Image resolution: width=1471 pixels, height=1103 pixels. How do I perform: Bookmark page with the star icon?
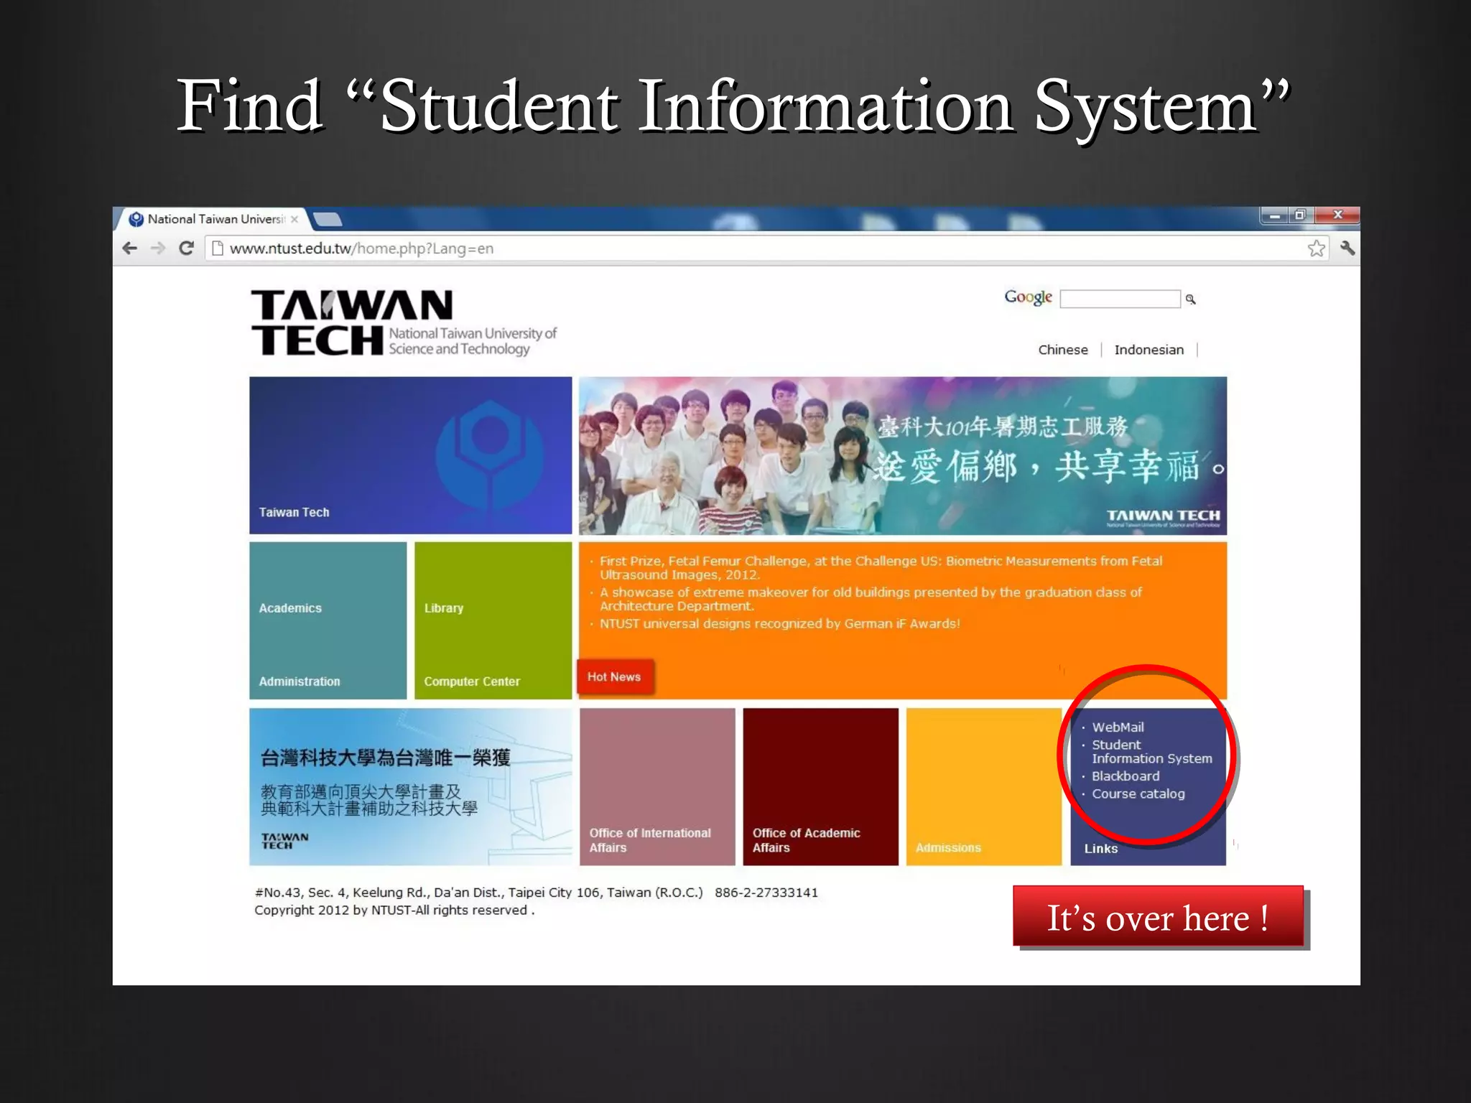1316,248
